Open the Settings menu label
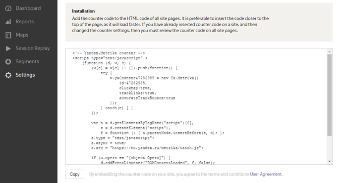 click(x=25, y=75)
